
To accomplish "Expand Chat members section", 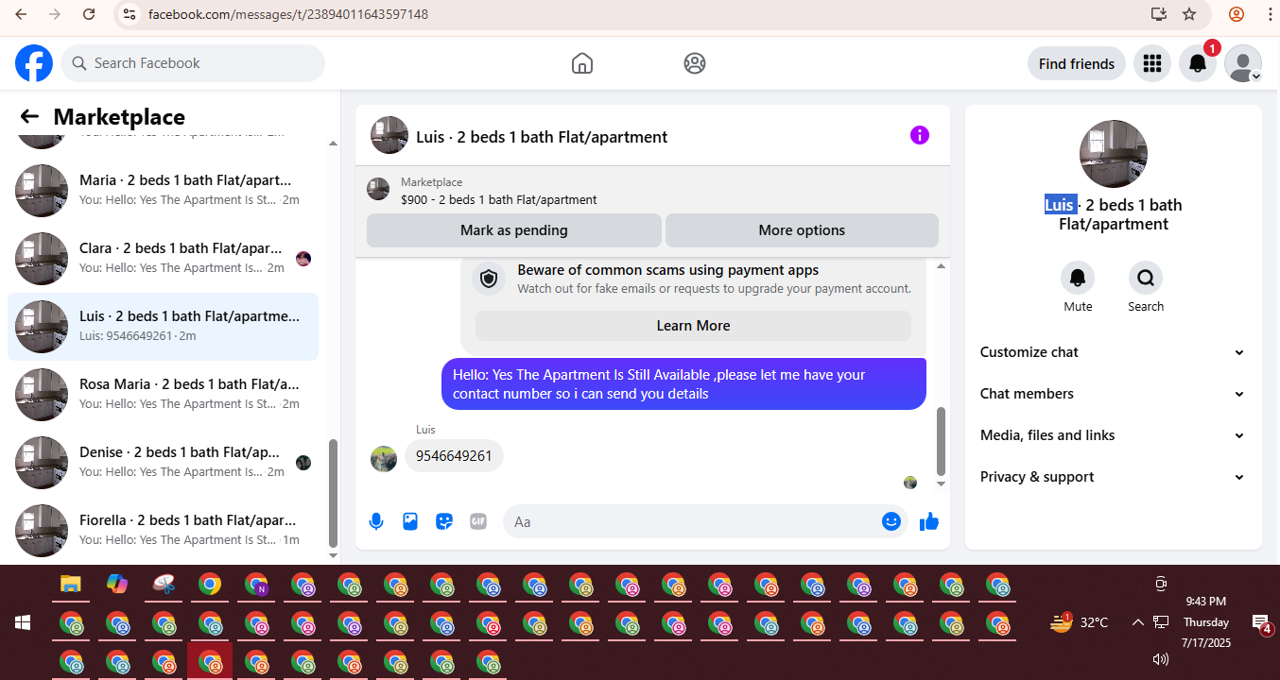I will [1113, 394].
